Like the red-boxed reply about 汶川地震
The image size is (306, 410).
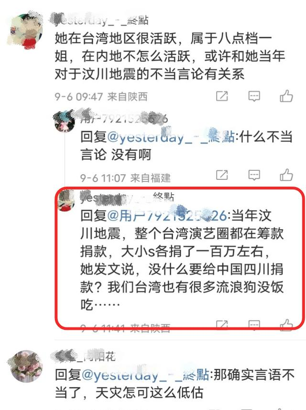pyautogui.click(x=286, y=325)
